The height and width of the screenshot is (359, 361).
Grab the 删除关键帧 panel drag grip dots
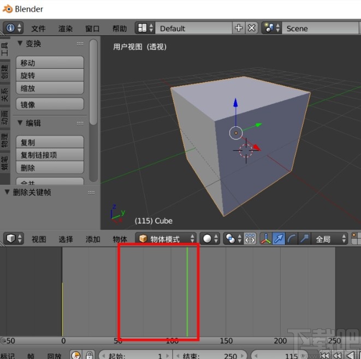91,192
